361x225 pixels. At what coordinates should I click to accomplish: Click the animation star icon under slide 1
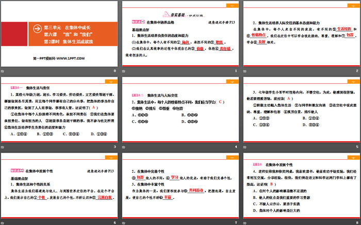pyautogui.click(x=124, y=70)
